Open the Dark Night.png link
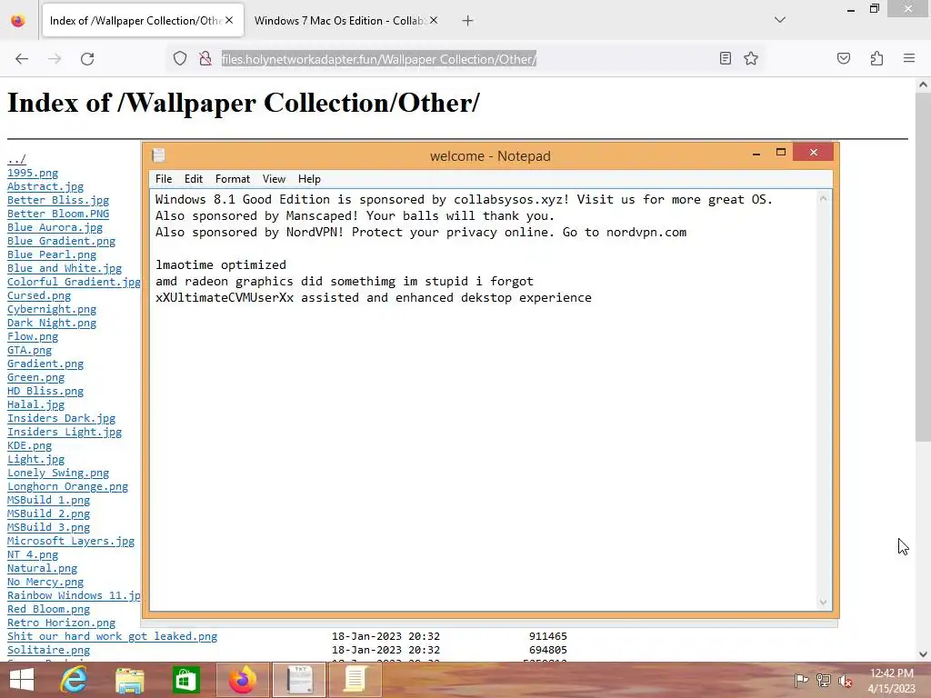 pyautogui.click(x=52, y=323)
